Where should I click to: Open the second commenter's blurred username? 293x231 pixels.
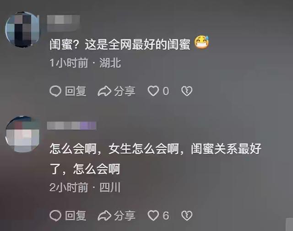tap(71, 125)
